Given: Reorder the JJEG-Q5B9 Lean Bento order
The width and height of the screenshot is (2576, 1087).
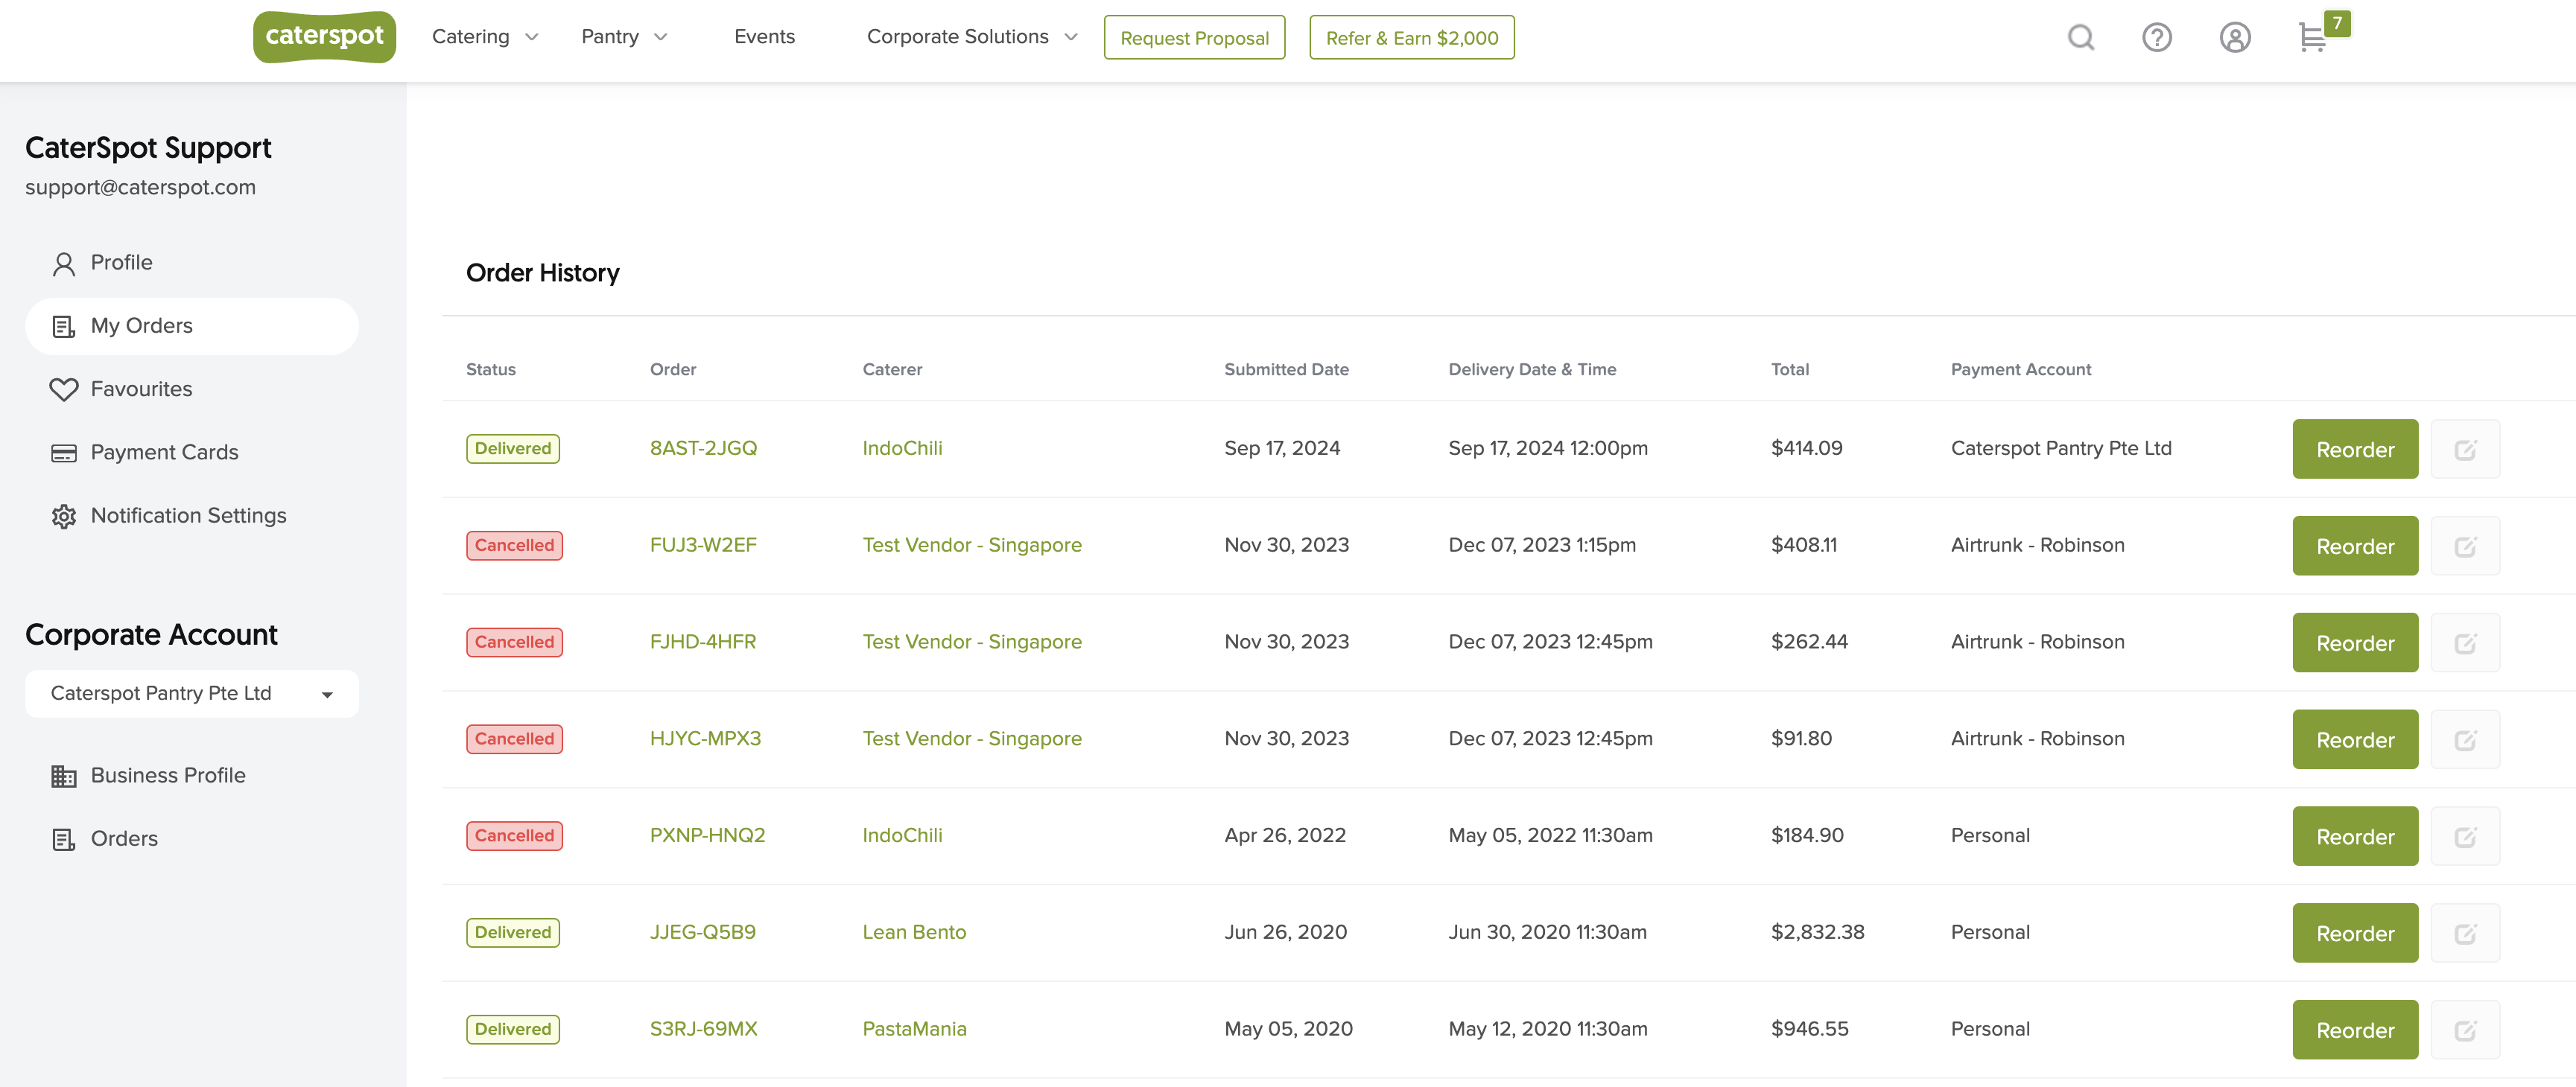Looking at the screenshot, I should (x=2355, y=933).
